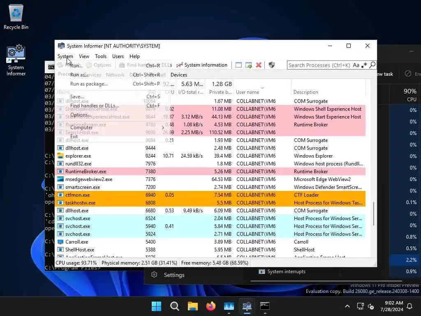Click Run new task in Task Manager
Image resolution: width=421 pixels, height=316 pixels.
(385, 74)
